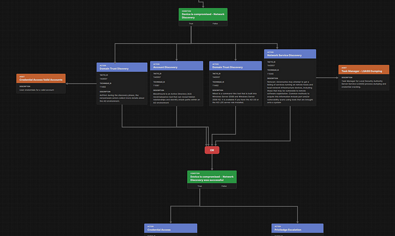Select the Task Manager - LSASS Dumping asset header

[x=364, y=69]
